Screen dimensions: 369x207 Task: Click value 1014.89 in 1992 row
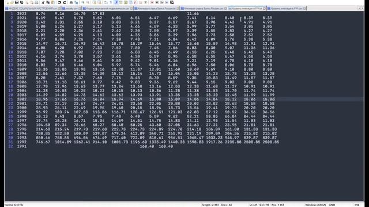[x=63, y=142]
